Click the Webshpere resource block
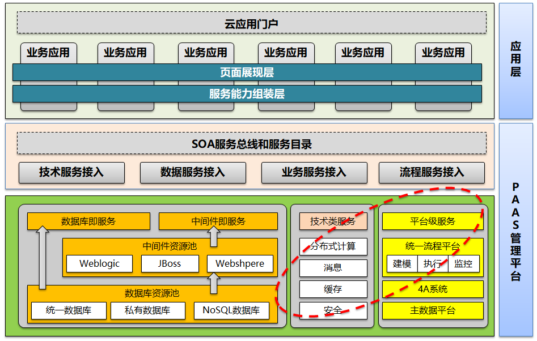Screen dimensions: 537x341 click(x=240, y=263)
